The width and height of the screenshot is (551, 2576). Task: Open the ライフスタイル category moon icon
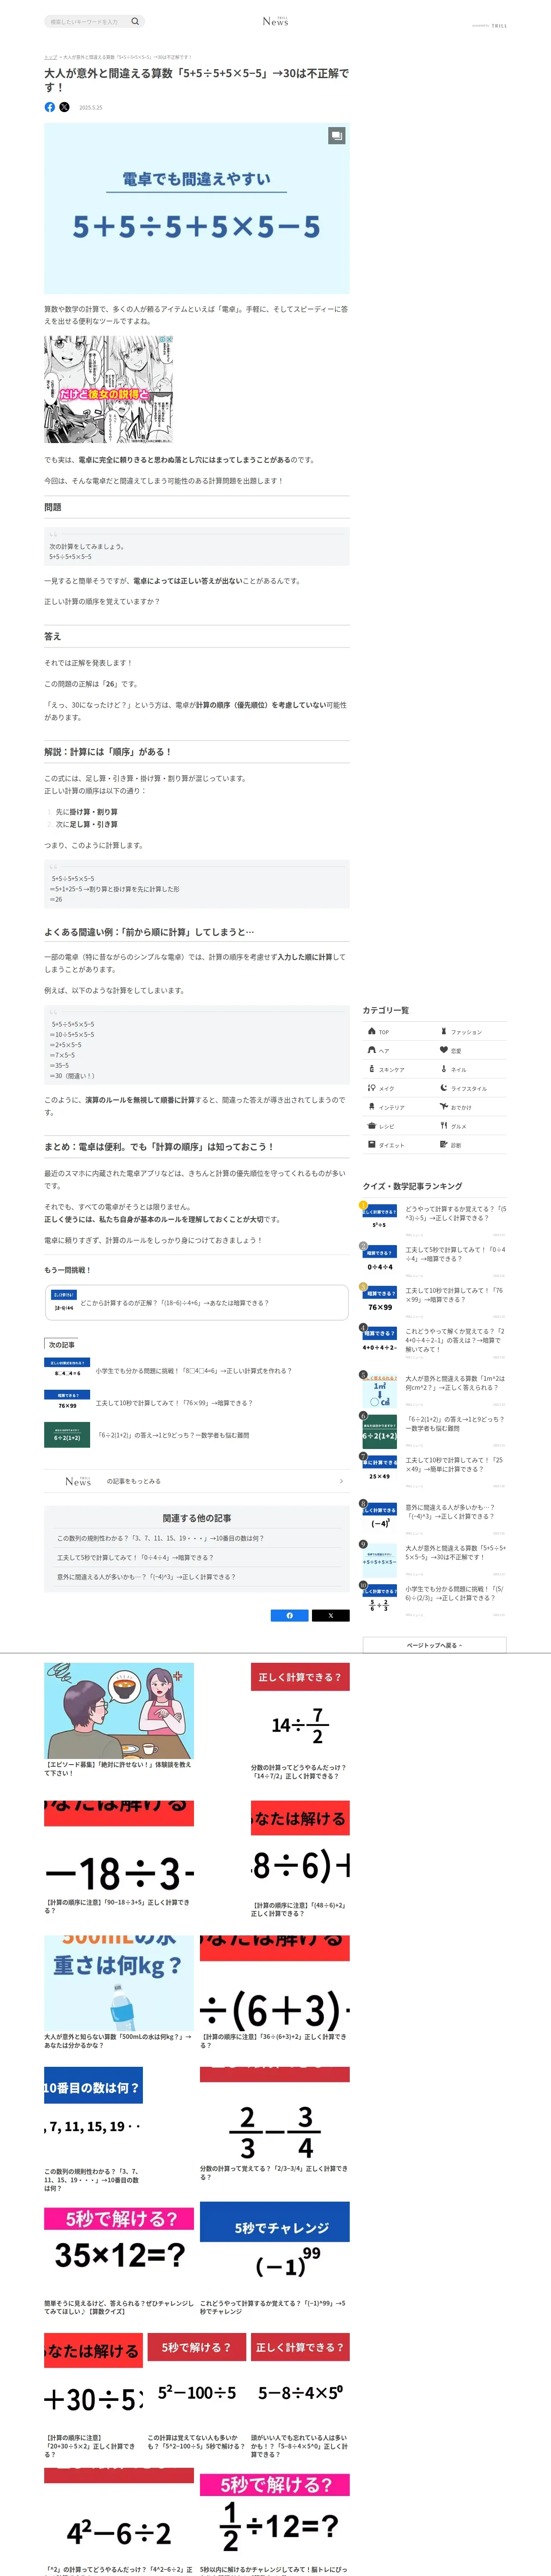point(444,1088)
